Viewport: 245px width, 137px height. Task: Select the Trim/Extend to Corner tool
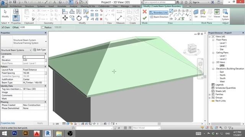click(x=86, y=18)
